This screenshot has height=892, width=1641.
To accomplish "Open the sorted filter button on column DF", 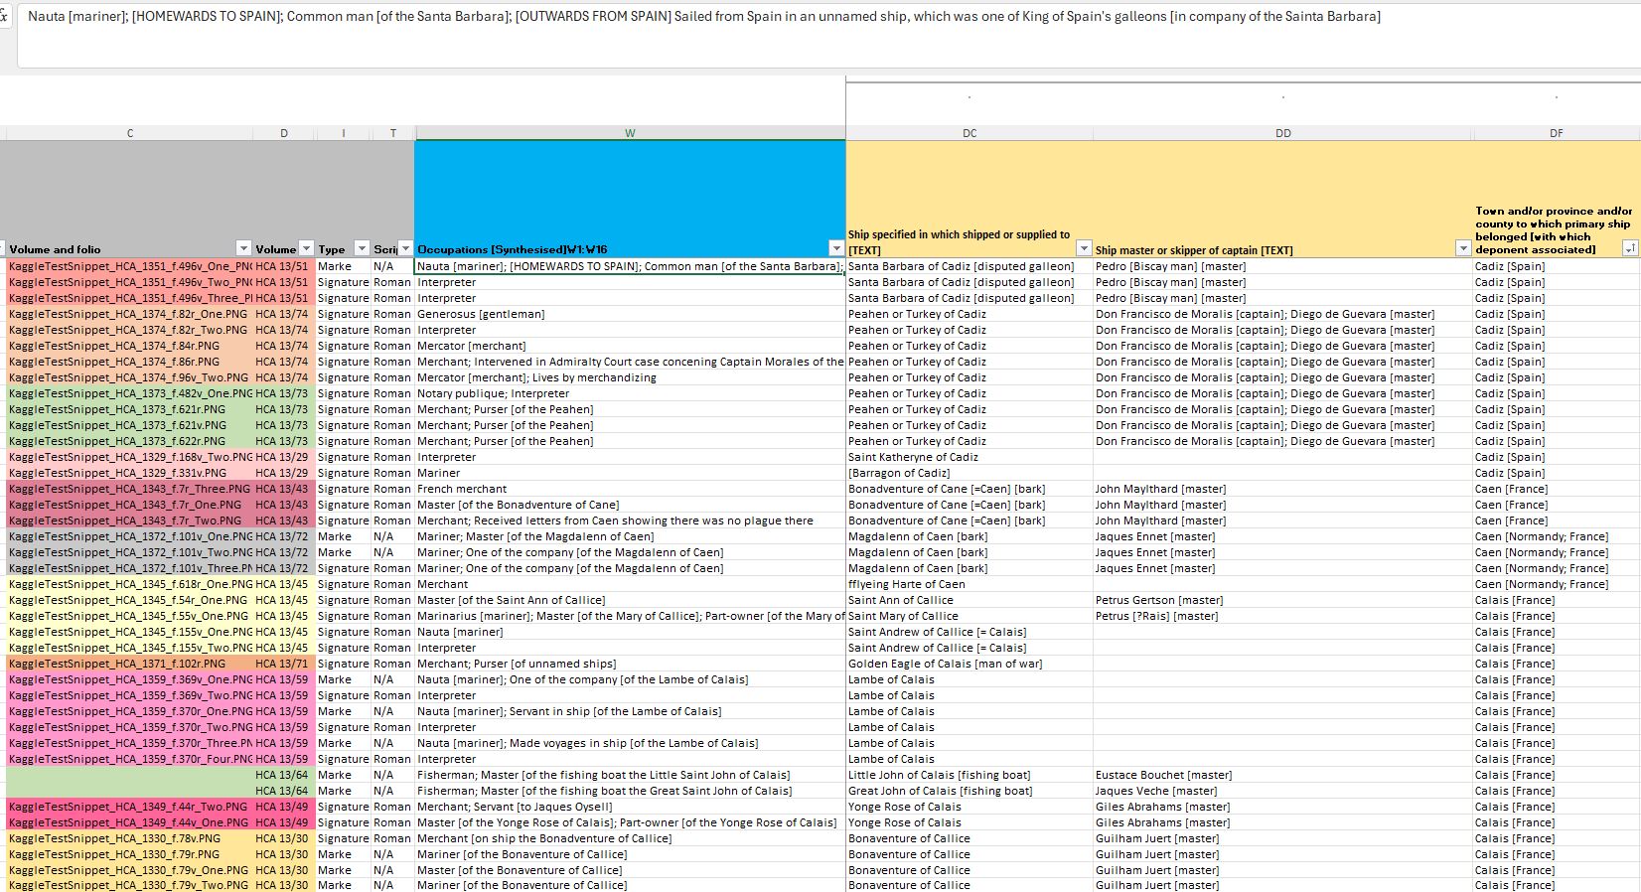I will point(1629,249).
